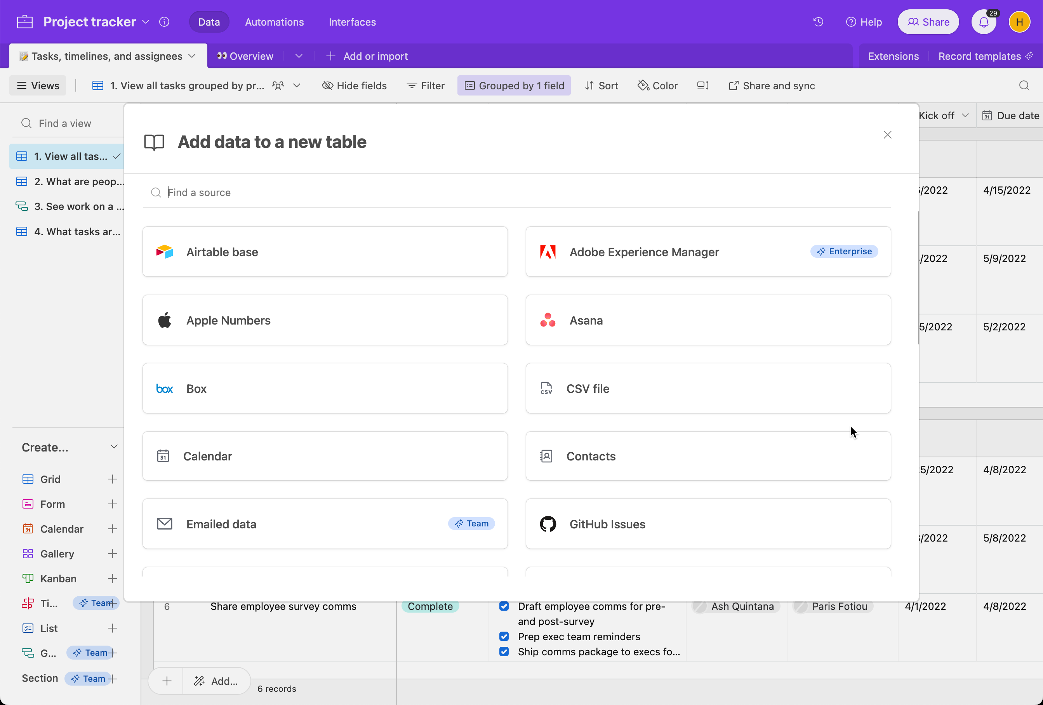
Task: Click the Asana logo icon
Action: click(548, 320)
